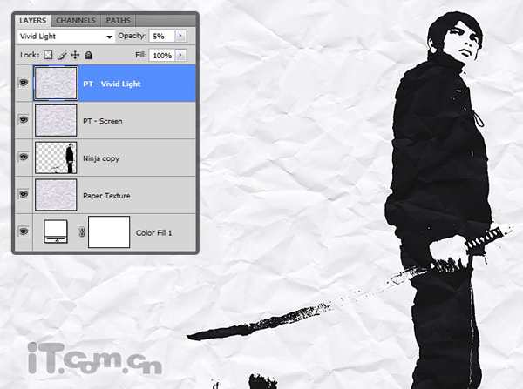Select the Color Fill 1 layer mask thumbnail
The height and width of the screenshot is (389, 523).
pyautogui.click(x=109, y=231)
